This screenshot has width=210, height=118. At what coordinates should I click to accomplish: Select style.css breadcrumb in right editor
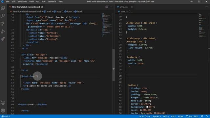click(123, 11)
